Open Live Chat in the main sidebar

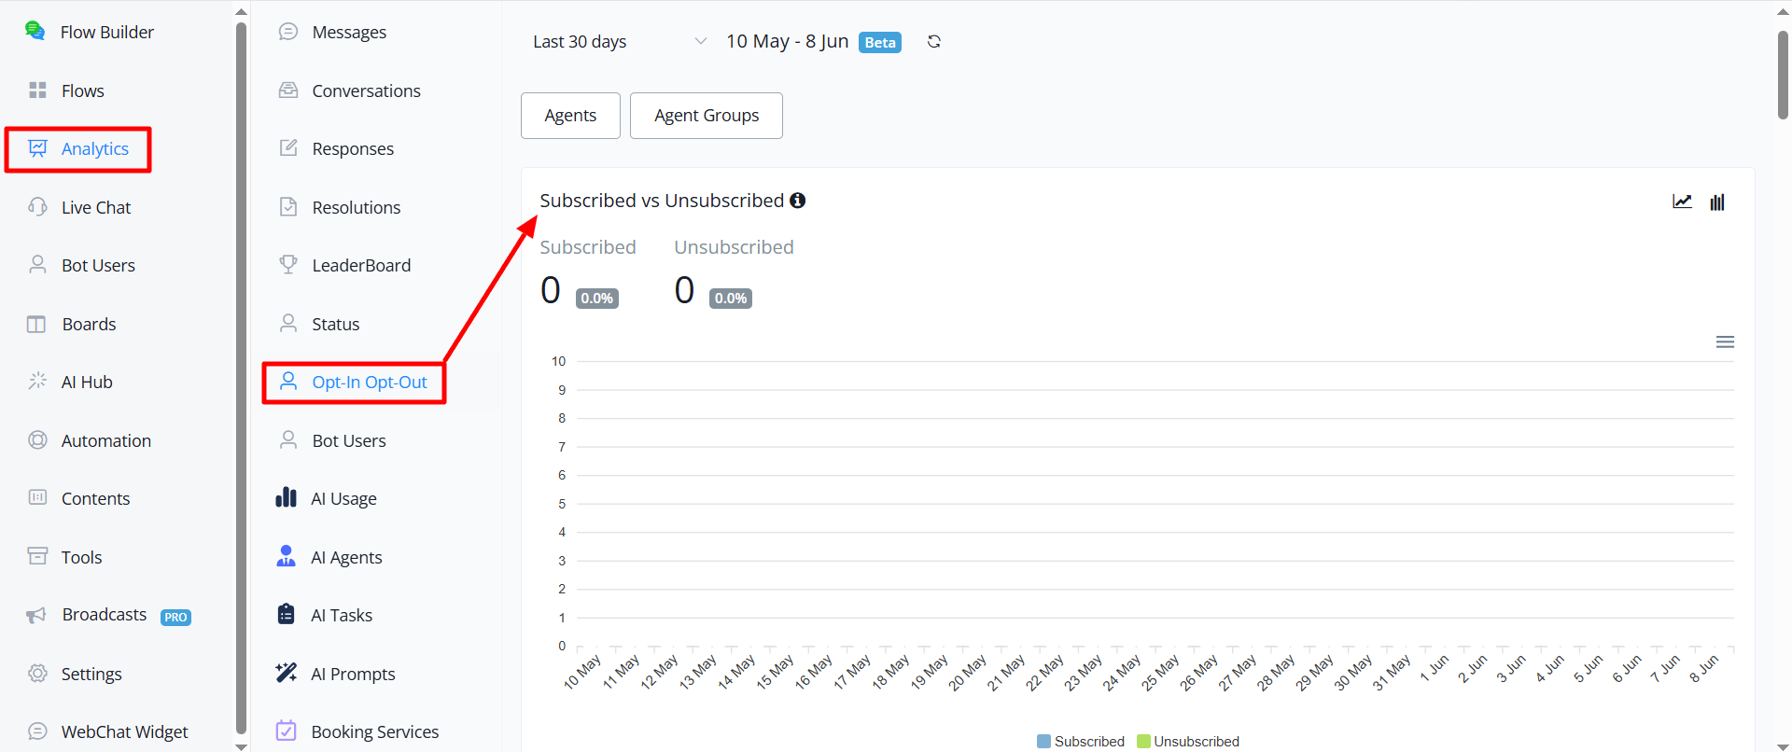click(x=95, y=207)
